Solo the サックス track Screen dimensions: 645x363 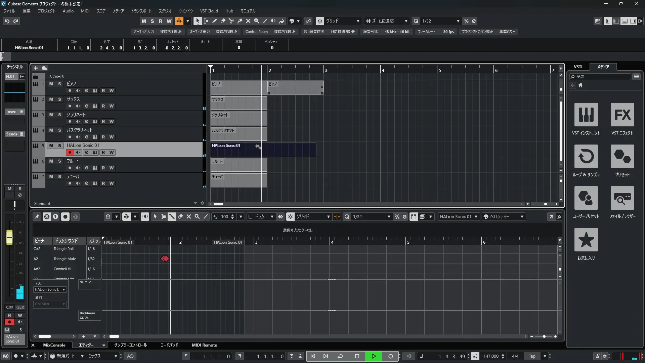59,99
